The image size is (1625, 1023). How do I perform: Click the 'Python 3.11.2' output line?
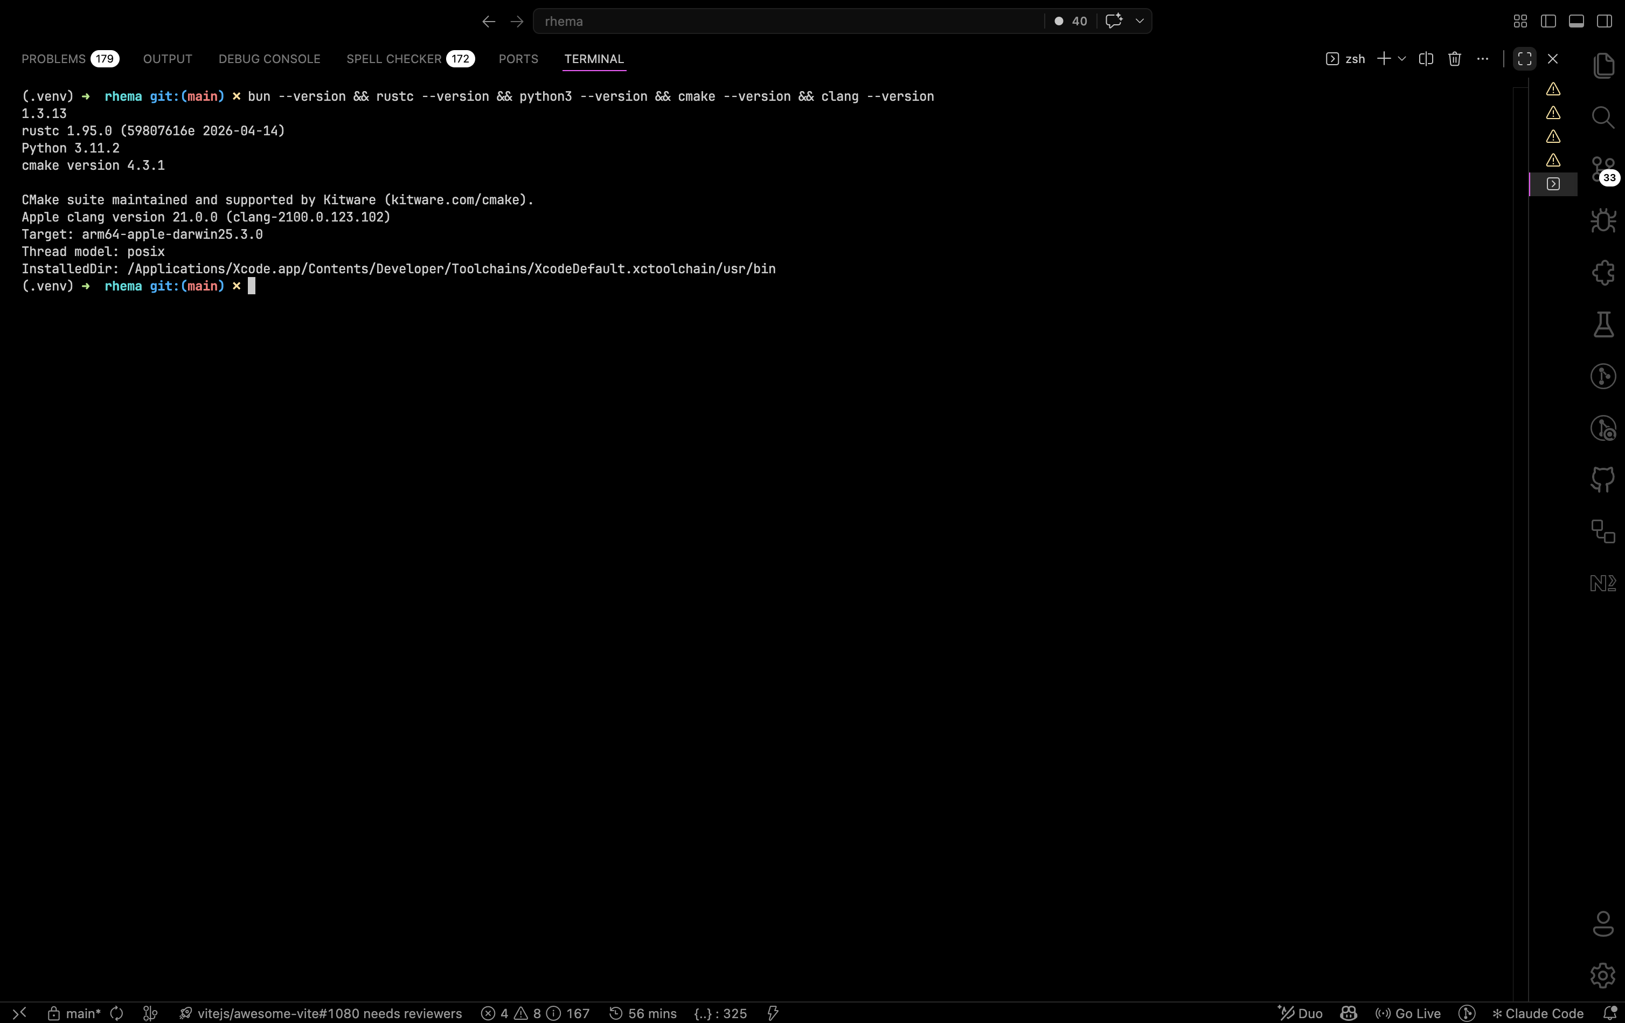[x=70, y=148]
